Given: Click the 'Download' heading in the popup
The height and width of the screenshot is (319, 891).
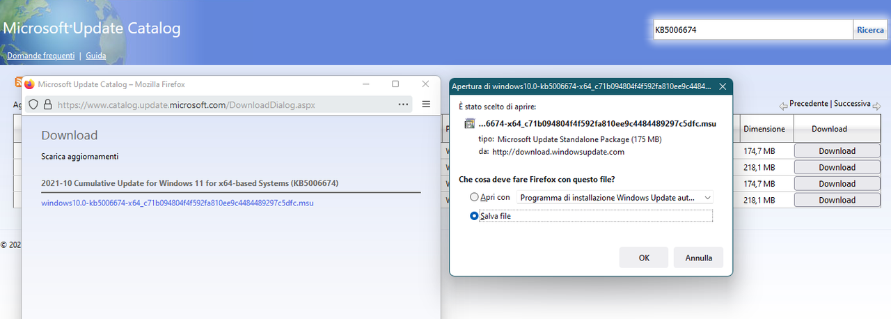Looking at the screenshot, I should tap(70, 135).
